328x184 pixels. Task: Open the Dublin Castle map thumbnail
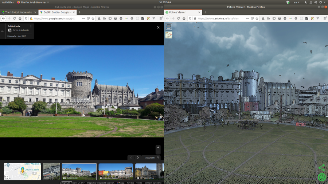pyautogui.click(x=22, y=172)
